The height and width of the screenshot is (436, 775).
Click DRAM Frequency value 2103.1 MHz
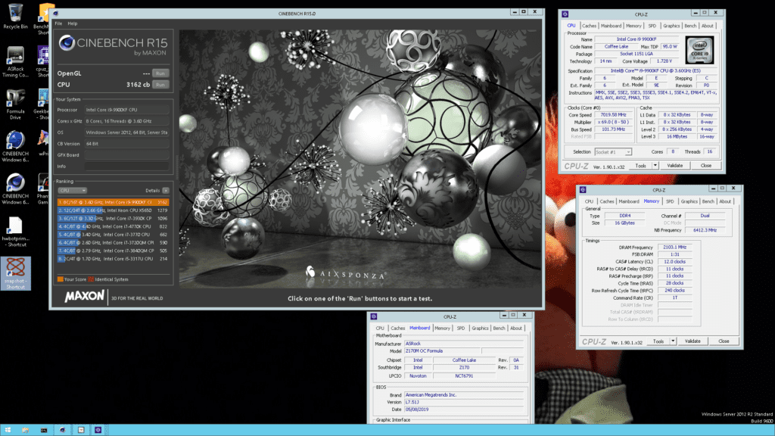pos(674,248)
